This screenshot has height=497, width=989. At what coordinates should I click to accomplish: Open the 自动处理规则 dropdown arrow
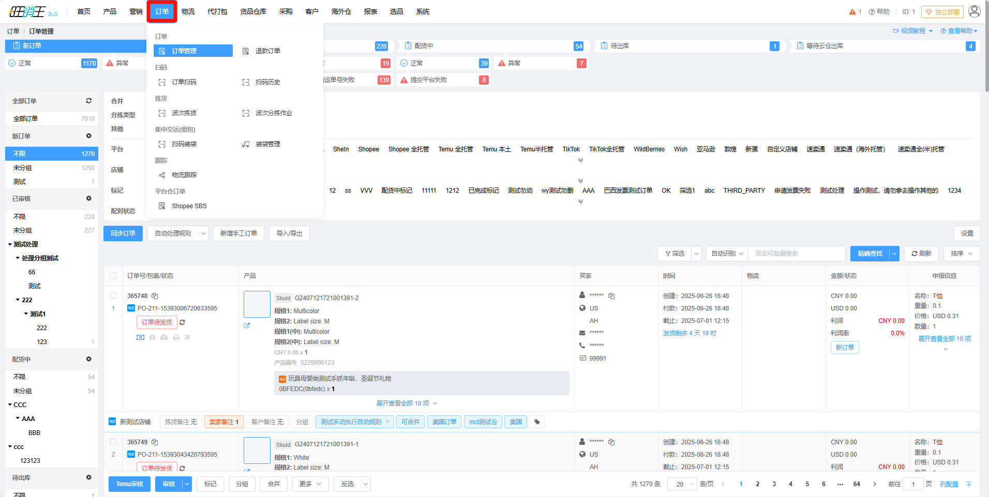click(x=203, y=234)
